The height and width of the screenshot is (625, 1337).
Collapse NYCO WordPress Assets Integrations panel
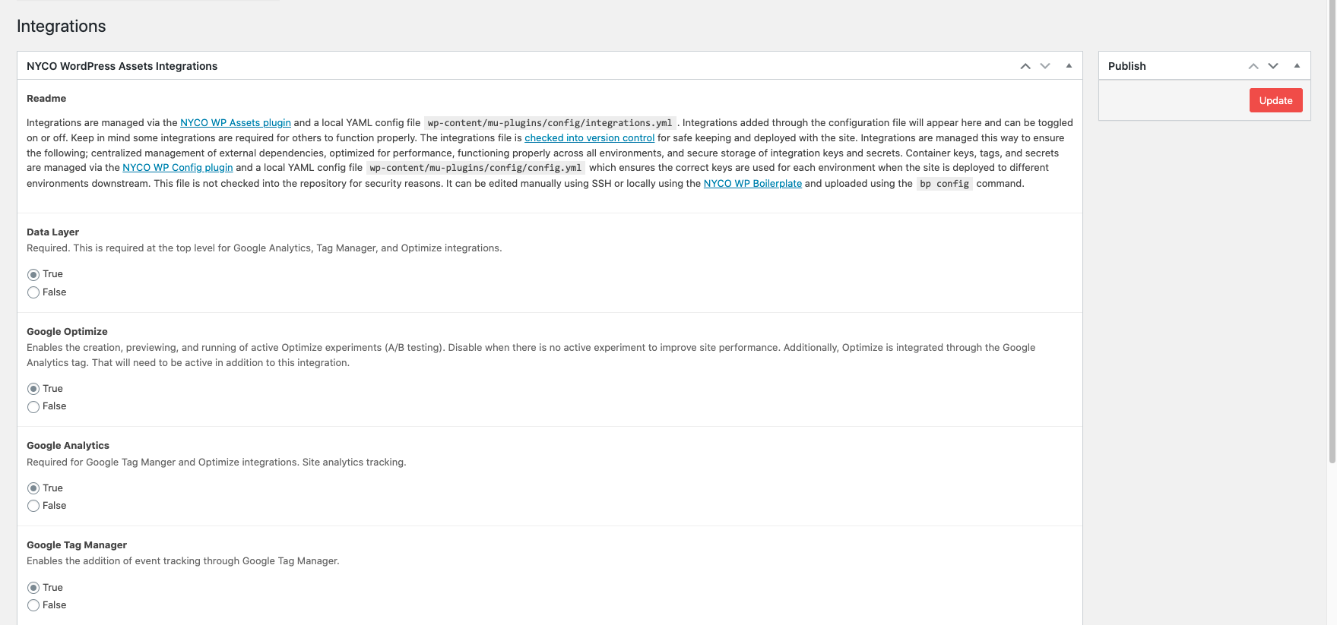pyautogui.click(x=1069, y=66)
